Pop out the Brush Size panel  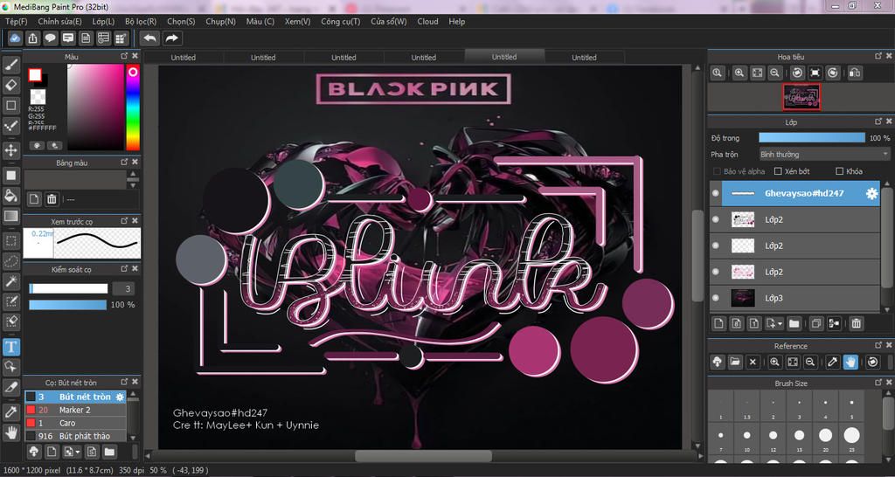point(878,383)
